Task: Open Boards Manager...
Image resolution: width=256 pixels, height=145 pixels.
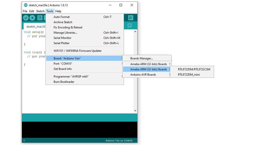Action: pos(141,58)
